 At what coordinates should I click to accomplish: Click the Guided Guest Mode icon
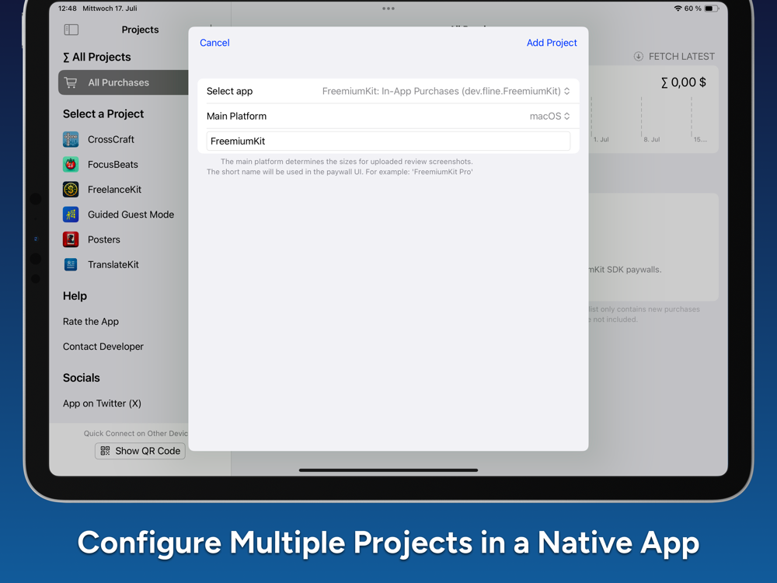click(x=71, y=215)
